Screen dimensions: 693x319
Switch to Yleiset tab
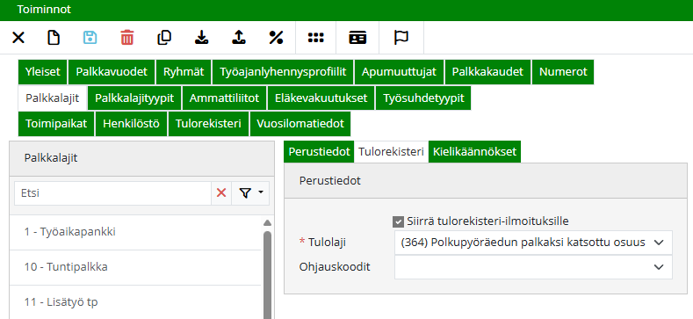tap(42, 72)
